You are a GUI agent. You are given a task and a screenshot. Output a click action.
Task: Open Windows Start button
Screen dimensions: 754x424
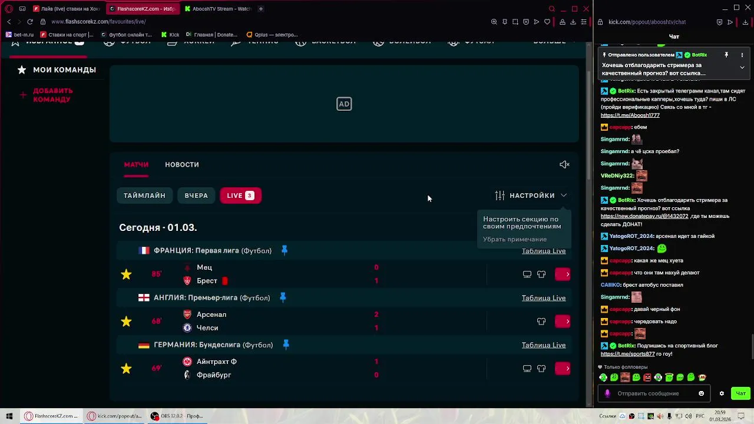9,416
